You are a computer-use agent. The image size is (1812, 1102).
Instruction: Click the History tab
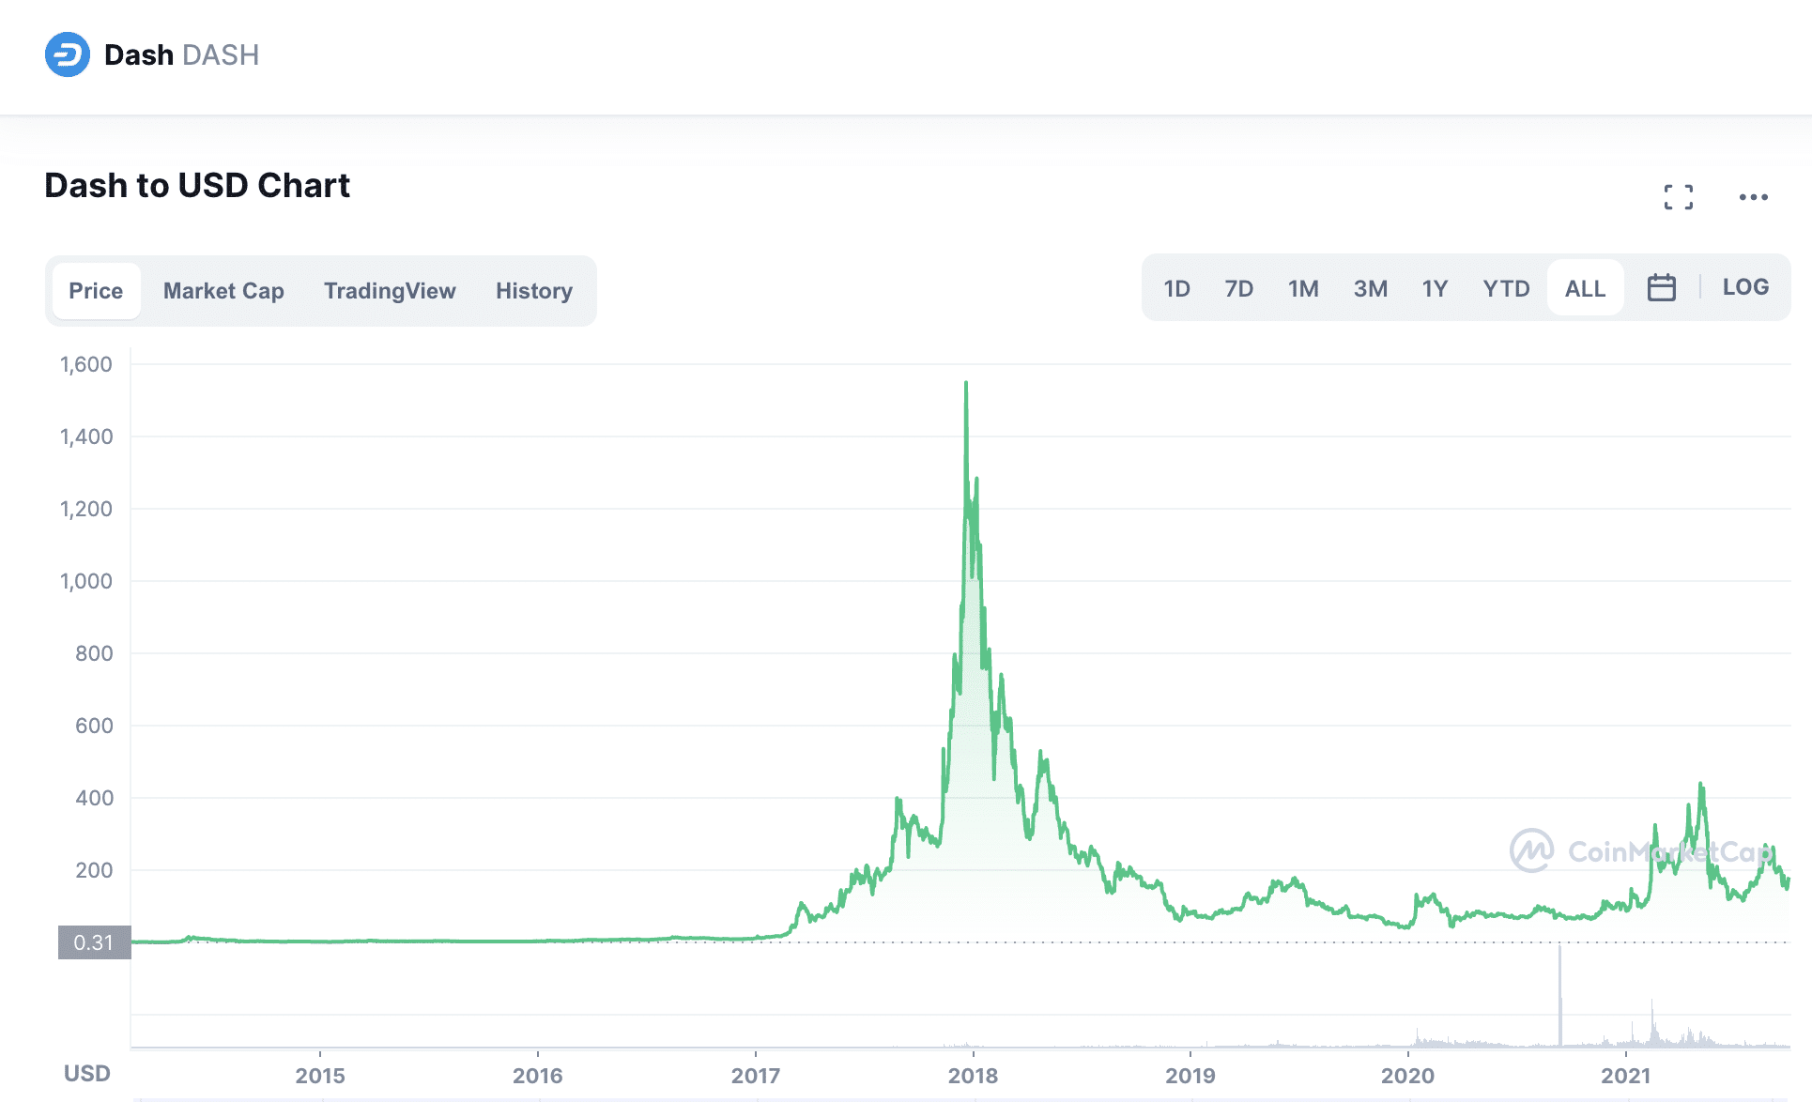pyautogui.click(x=533, y=291)
